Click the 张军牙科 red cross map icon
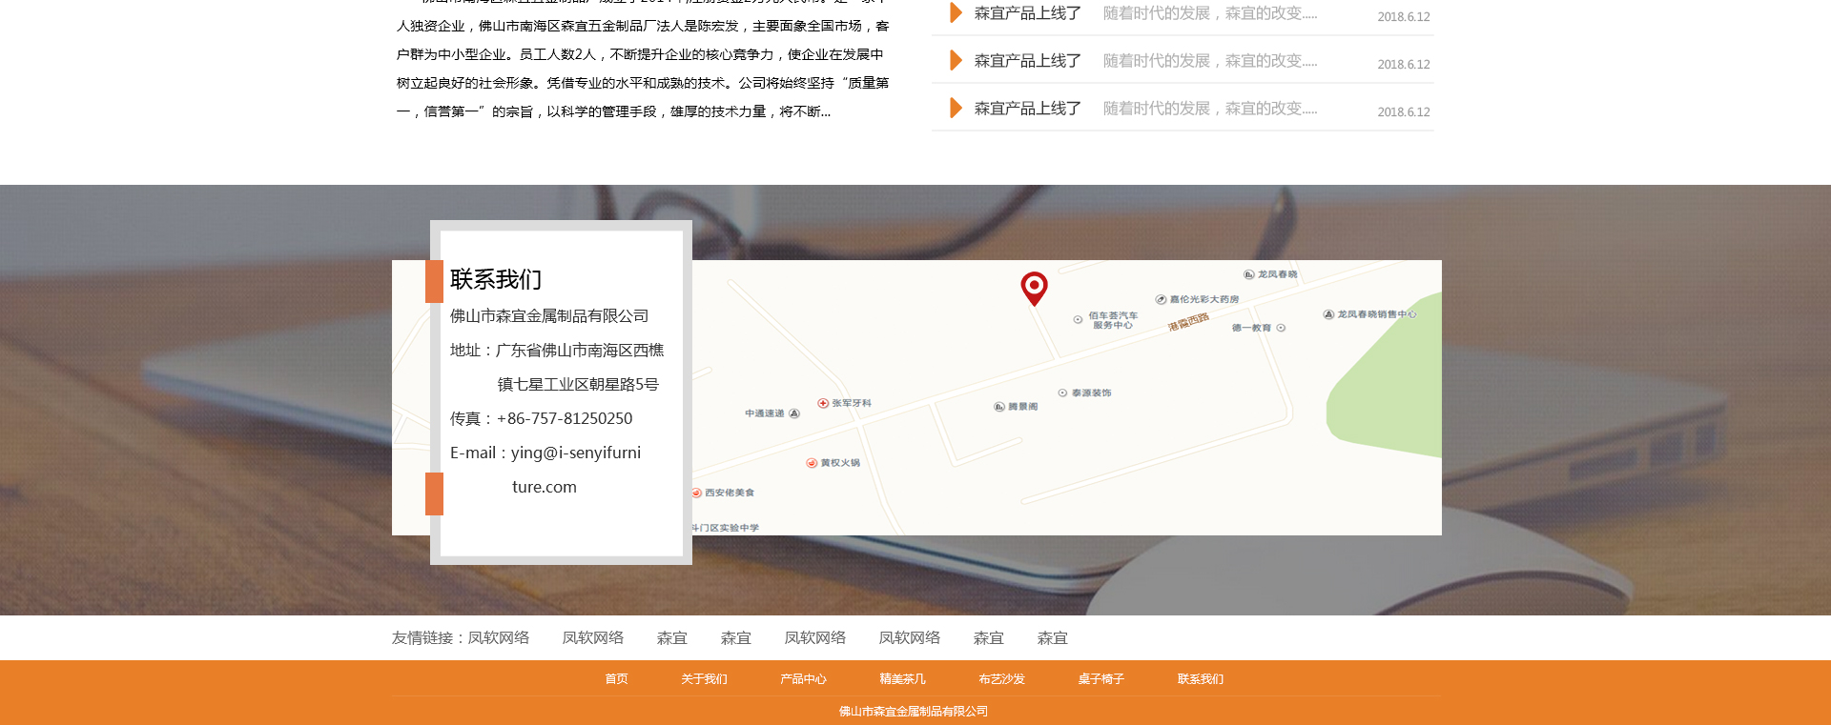1831x725 pixels. click(823, 403)
